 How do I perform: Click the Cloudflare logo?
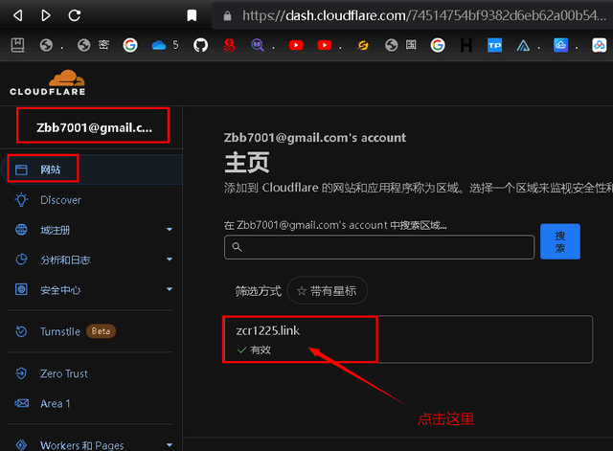click(48, 82)
